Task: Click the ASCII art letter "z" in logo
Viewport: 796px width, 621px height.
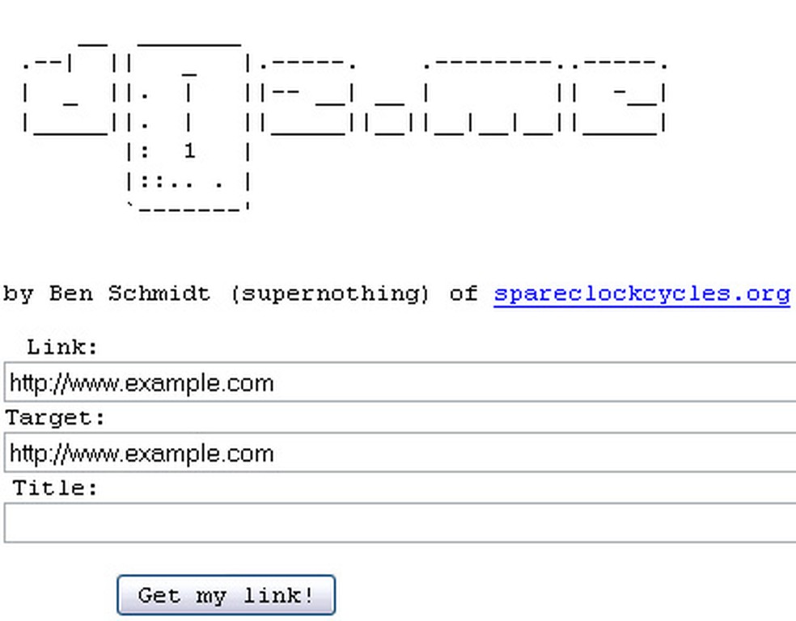Action: pos(311,97)
